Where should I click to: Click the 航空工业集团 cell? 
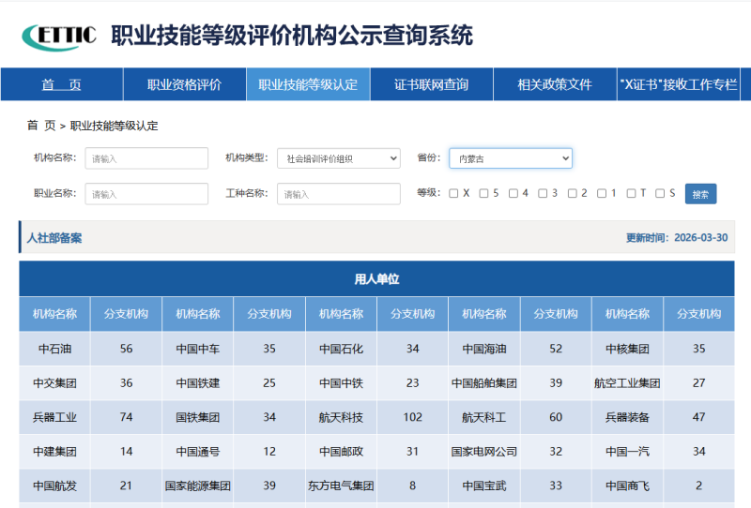point(627,383)
